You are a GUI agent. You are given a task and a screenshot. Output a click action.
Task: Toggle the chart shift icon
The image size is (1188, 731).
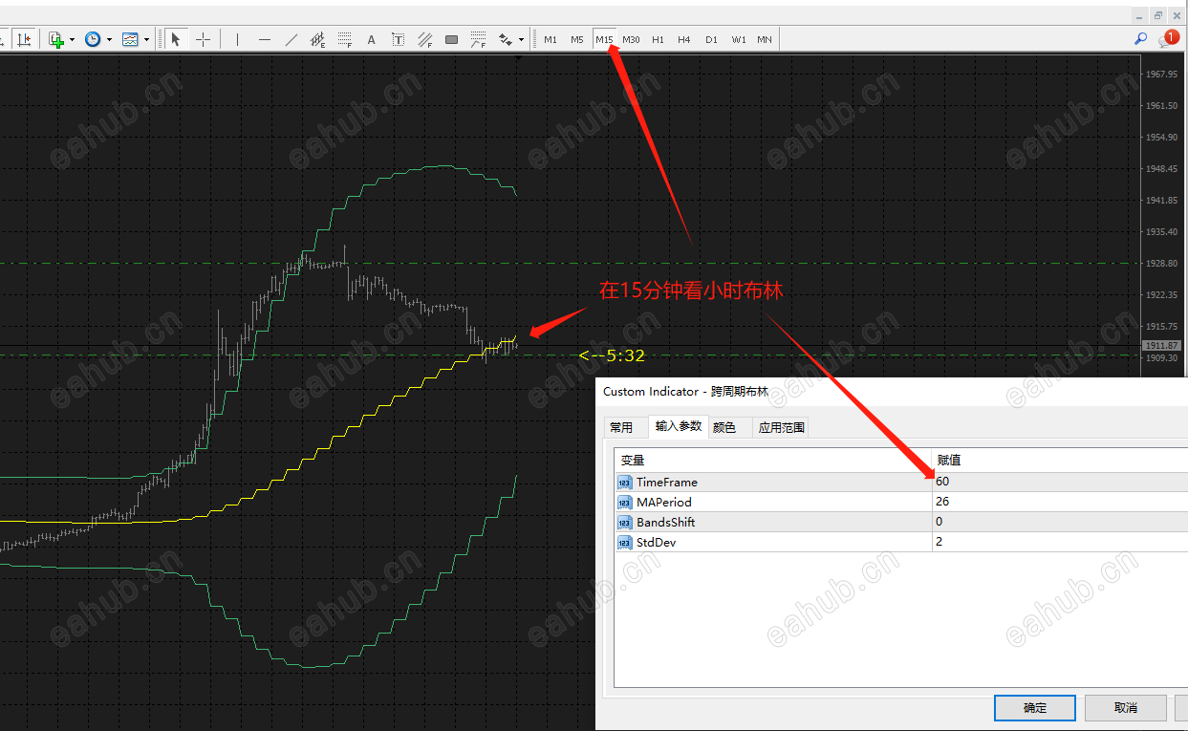25,39
